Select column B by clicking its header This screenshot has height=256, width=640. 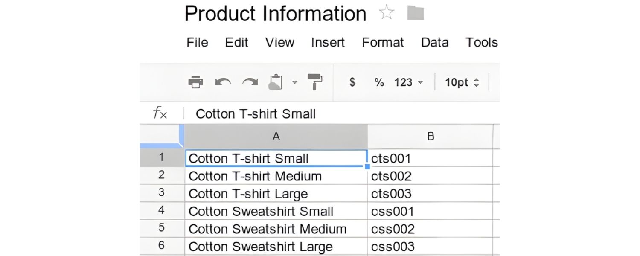coord(431,136)
